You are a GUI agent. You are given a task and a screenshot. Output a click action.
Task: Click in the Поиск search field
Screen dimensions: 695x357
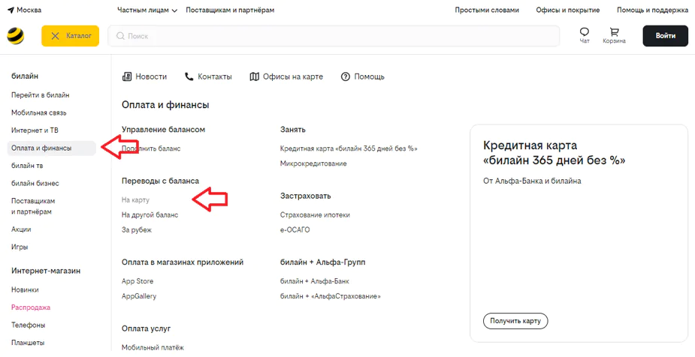click(338, 36)
